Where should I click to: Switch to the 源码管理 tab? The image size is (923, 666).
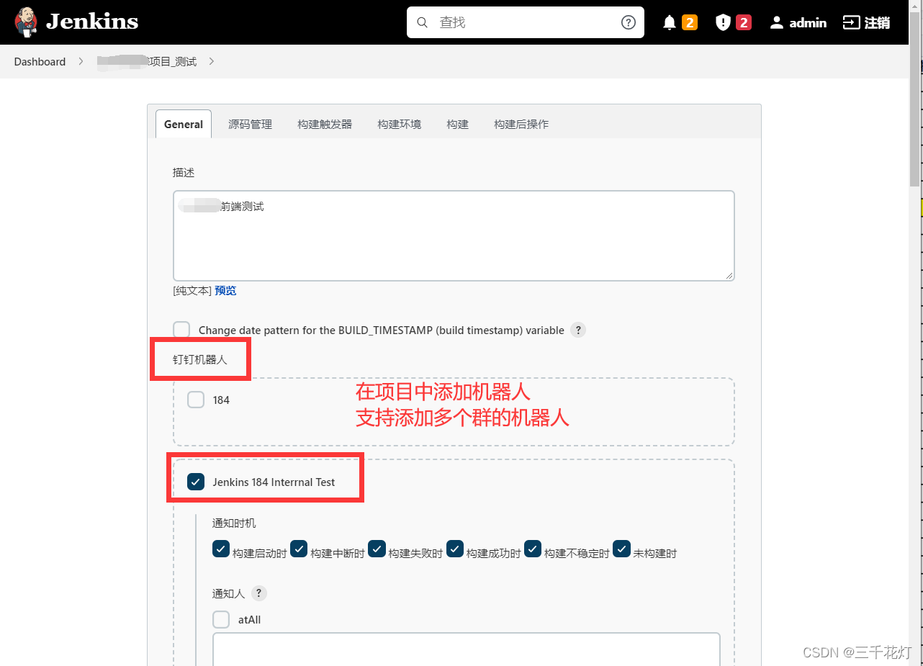click(x=250, y=124)
